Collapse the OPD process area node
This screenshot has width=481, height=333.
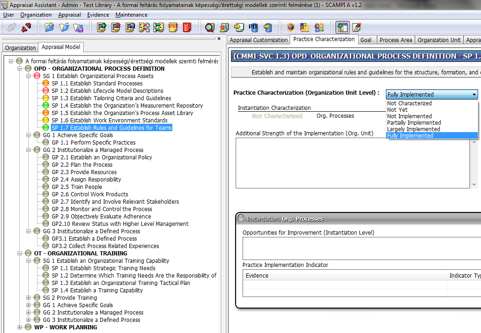(x=19, y=69)
